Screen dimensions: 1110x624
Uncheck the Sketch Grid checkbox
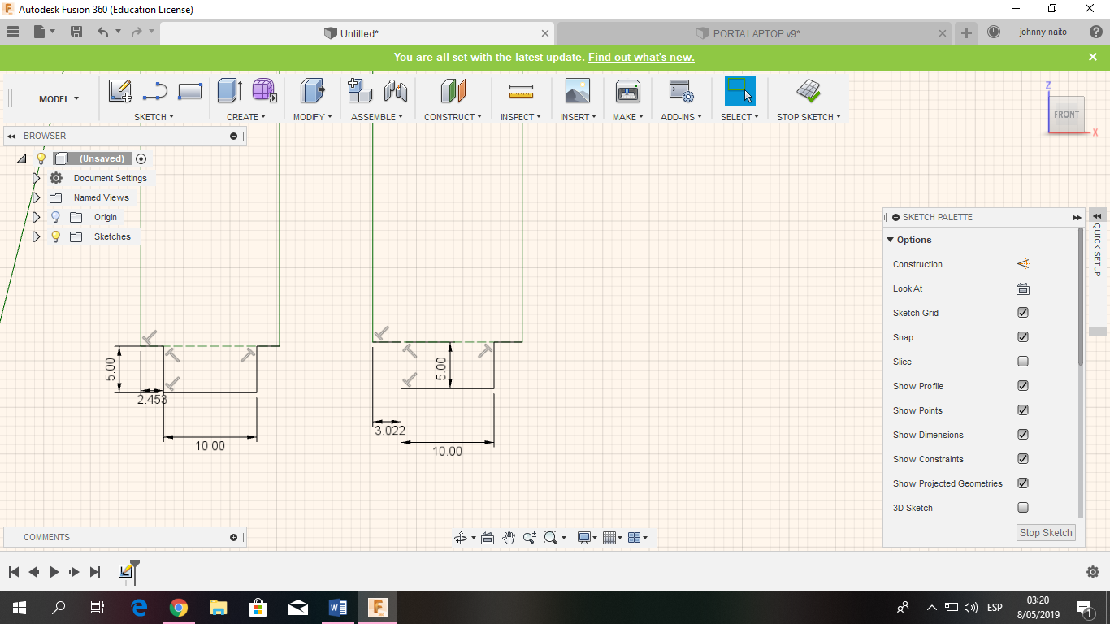point(1023,313)
